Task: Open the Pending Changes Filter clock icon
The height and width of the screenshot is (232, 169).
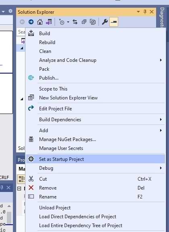Action: click(62, 22)
